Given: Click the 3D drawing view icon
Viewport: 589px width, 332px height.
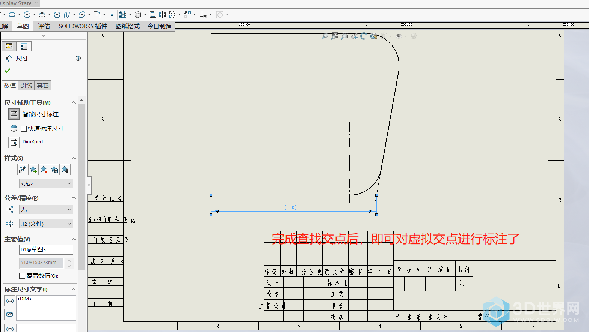Looking at the screenshot, I should click(x=373, y=36).
